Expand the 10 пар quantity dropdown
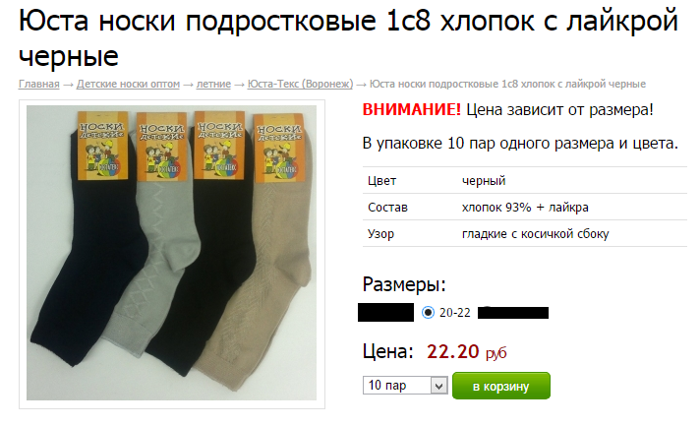This screenshot has height=426, width=700. click(x=405, y=386)
